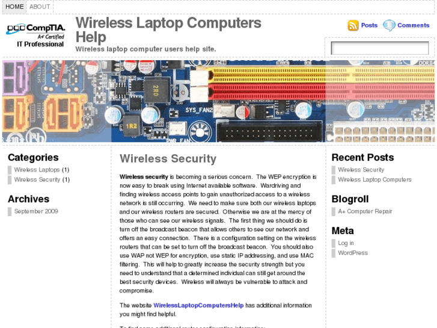Click the motherboard header banner image
This screenshot has height=328, width=437.
coord(218,101)
